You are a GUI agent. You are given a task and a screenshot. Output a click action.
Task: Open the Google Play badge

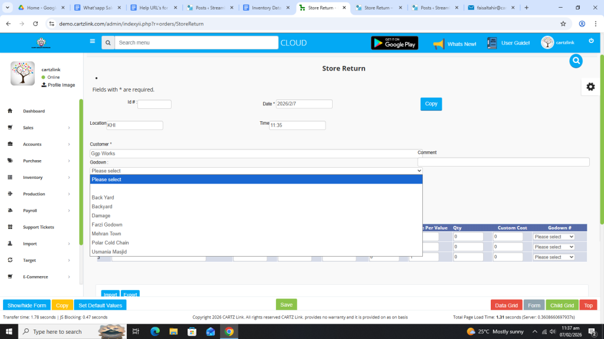pos(394,43)
